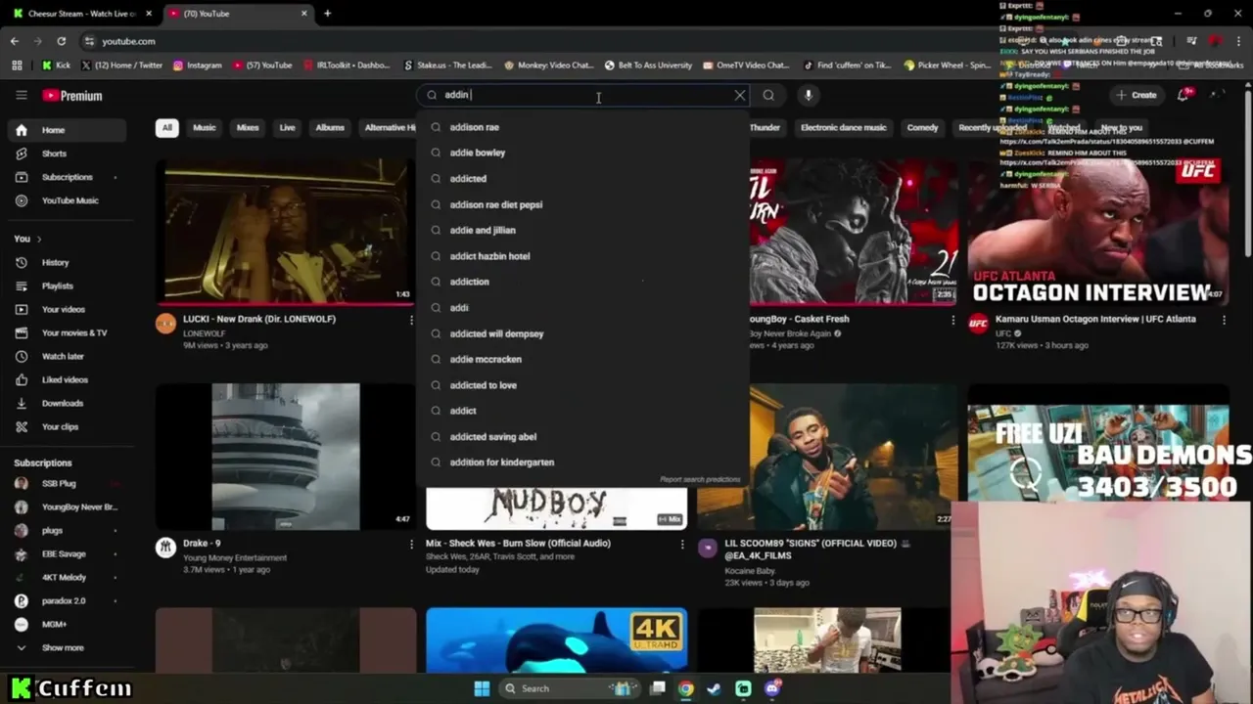Open the notifications bell
Image resolution: width=1253 pixels, height=704 pixels.
pyautogui.click(x=1183, y=95)
